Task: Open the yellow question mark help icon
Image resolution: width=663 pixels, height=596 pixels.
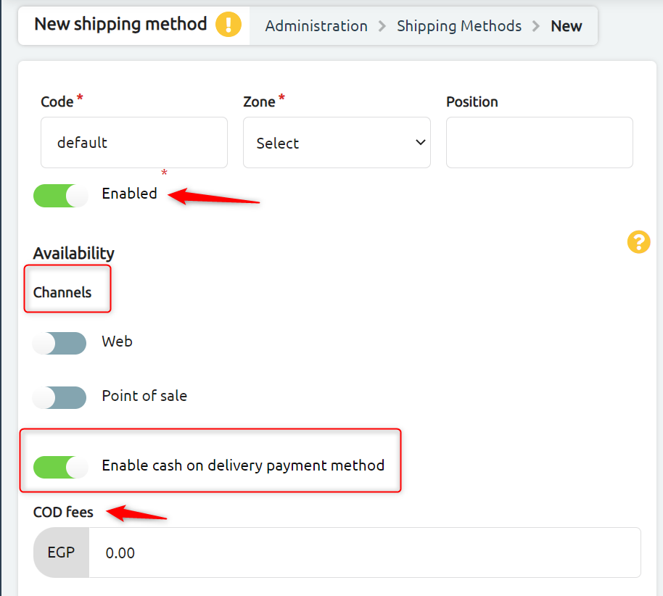Action: click(638, 241)
